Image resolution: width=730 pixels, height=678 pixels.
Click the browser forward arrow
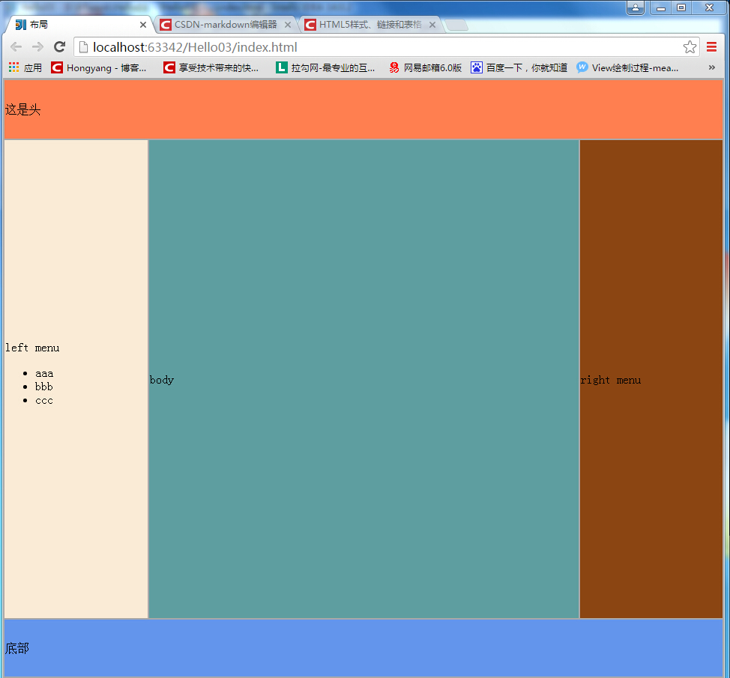click(37, 47)
